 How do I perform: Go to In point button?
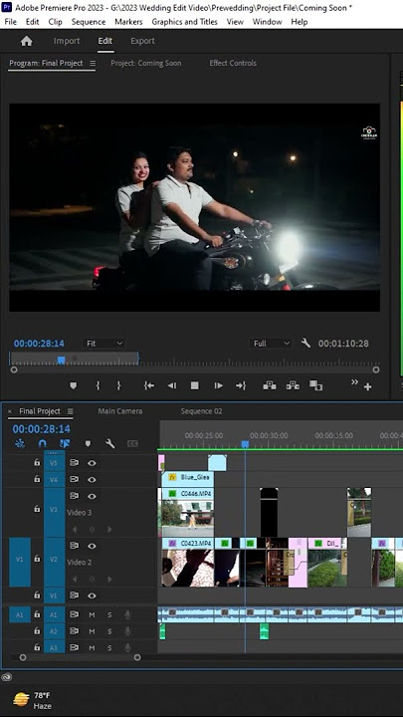pos(149,386)
